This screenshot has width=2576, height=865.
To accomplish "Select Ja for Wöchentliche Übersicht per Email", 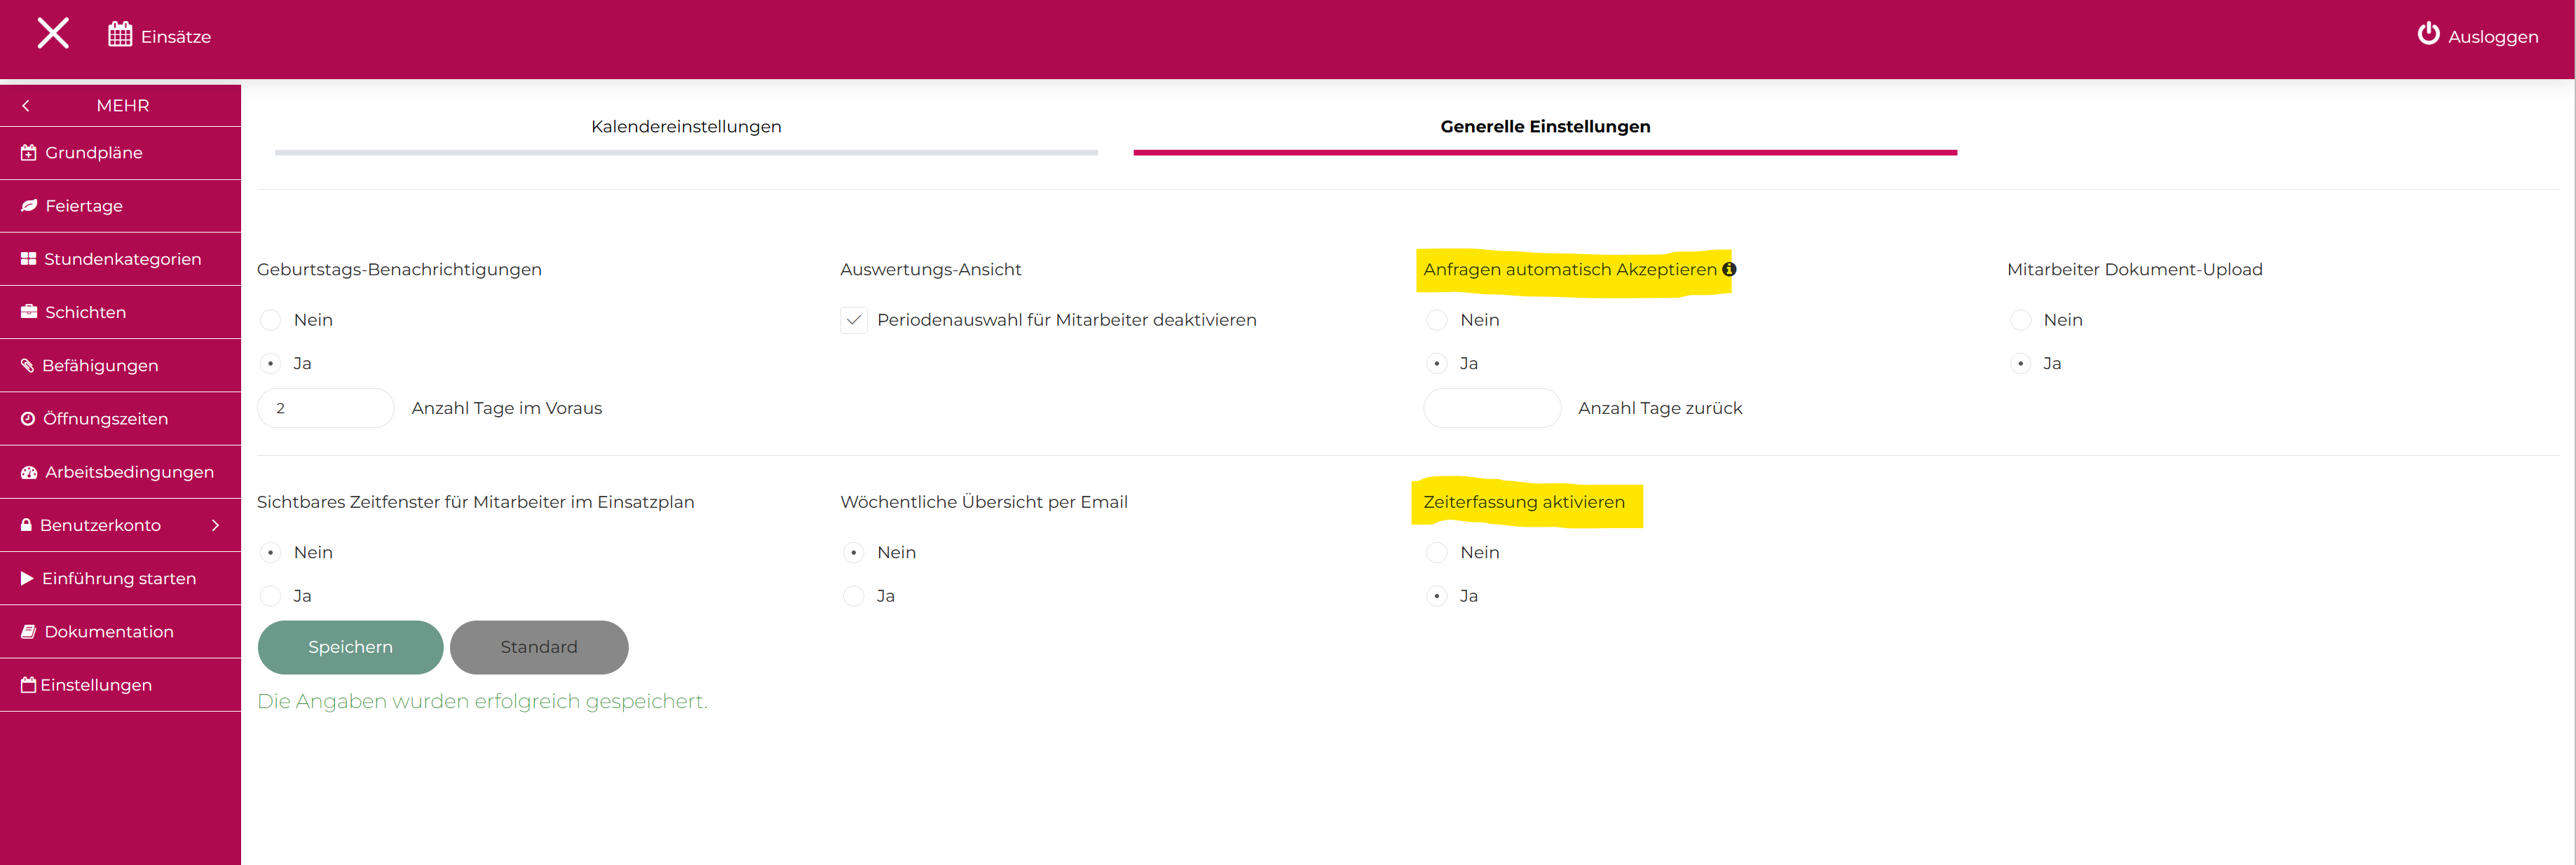I will (853, 596).
